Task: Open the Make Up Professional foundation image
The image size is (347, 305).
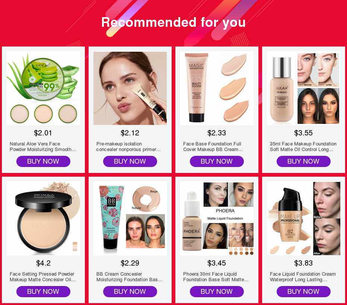Action: click(304, 218)
